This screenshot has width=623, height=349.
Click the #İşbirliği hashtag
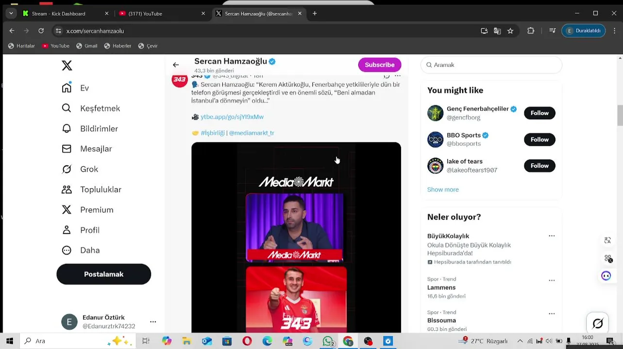point(213,133)
